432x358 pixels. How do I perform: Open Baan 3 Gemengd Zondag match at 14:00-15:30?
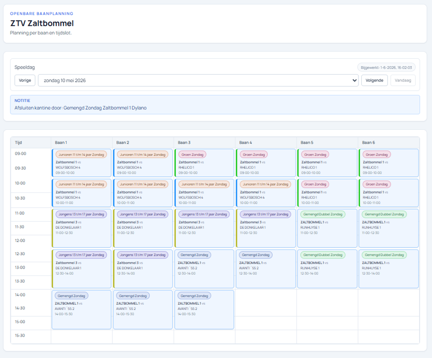pos(205,310)
